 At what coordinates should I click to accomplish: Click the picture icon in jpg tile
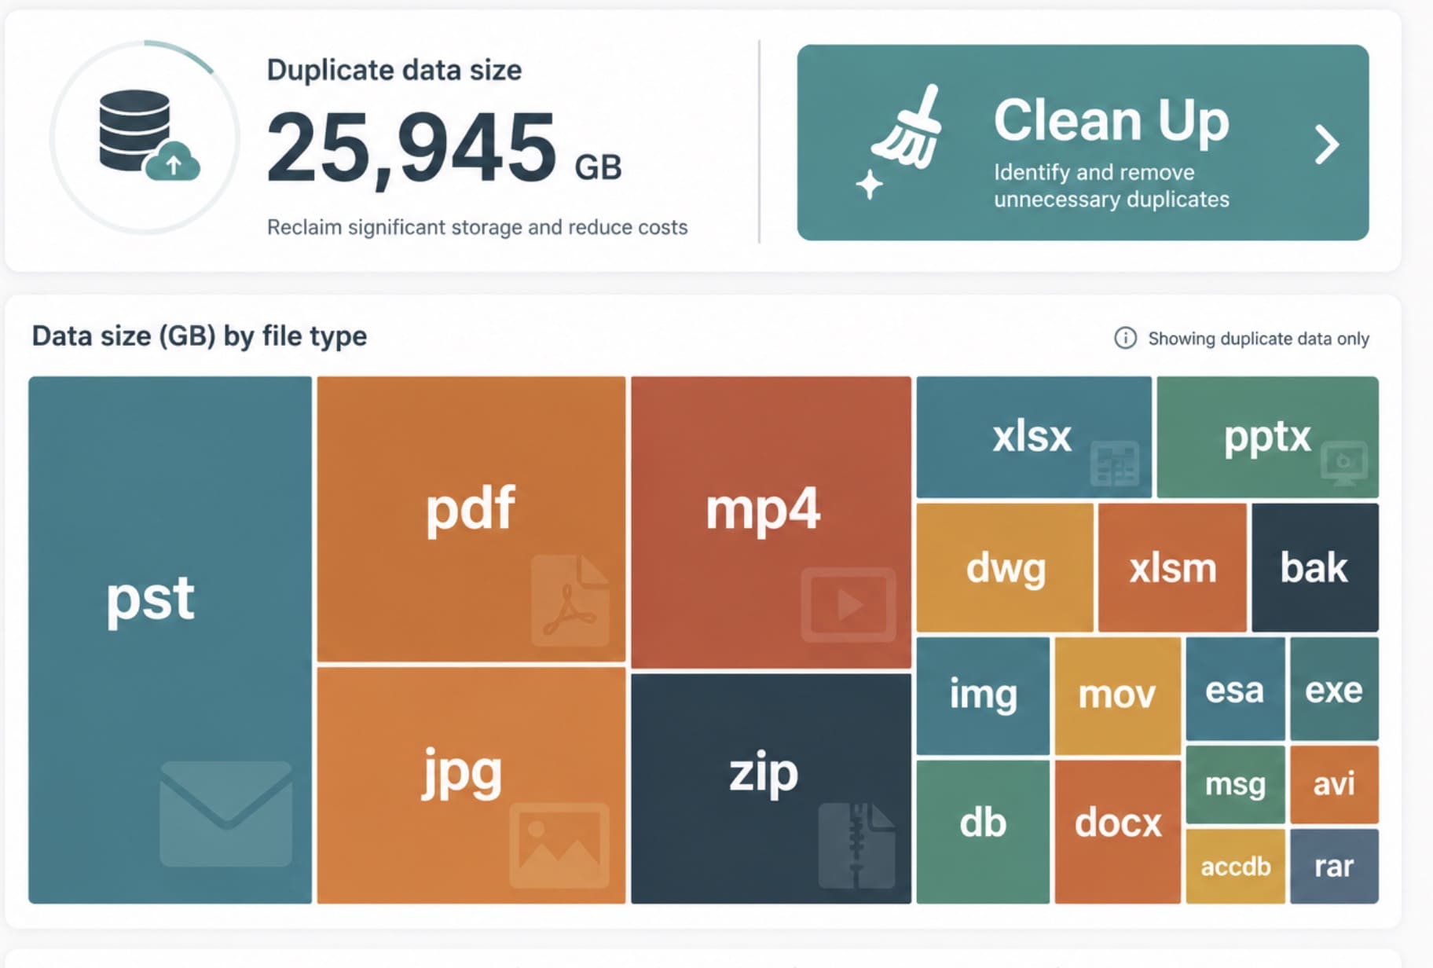(559, 845)
